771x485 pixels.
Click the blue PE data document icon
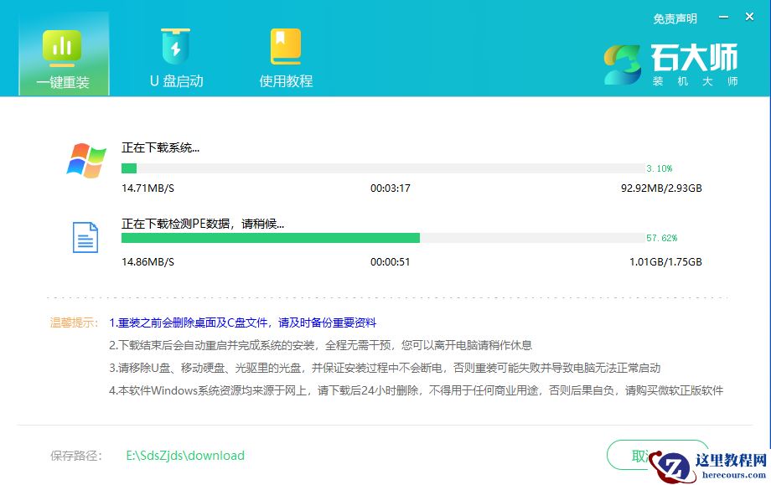point(85,237)
